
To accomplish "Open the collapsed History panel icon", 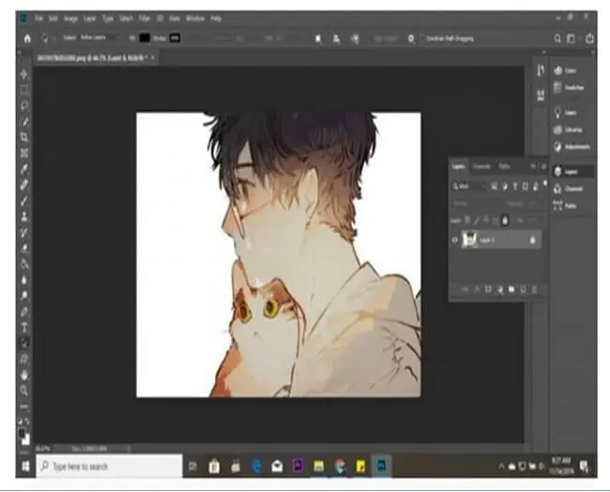I will pos(541,70).
